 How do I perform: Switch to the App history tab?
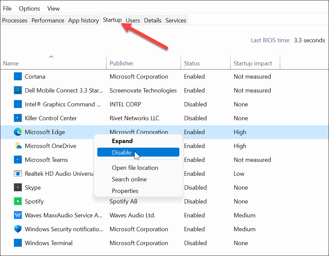[83, 20]
